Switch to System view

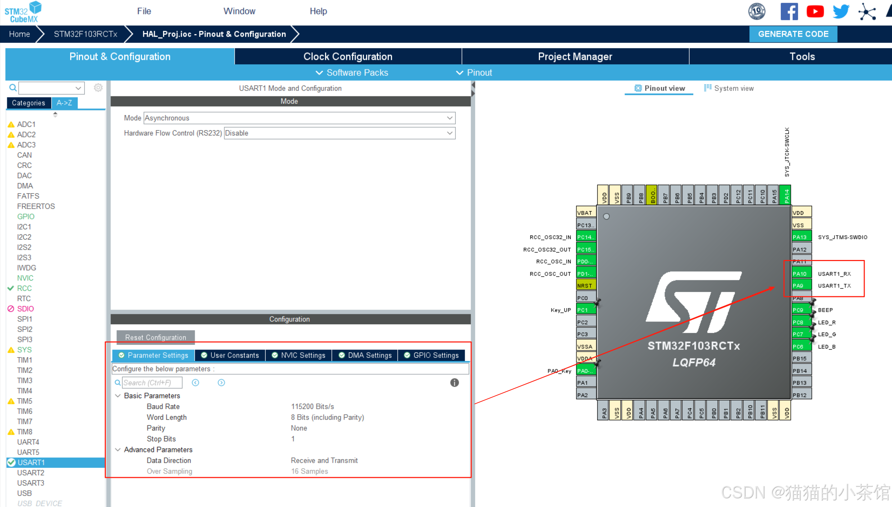click(729, 88)
